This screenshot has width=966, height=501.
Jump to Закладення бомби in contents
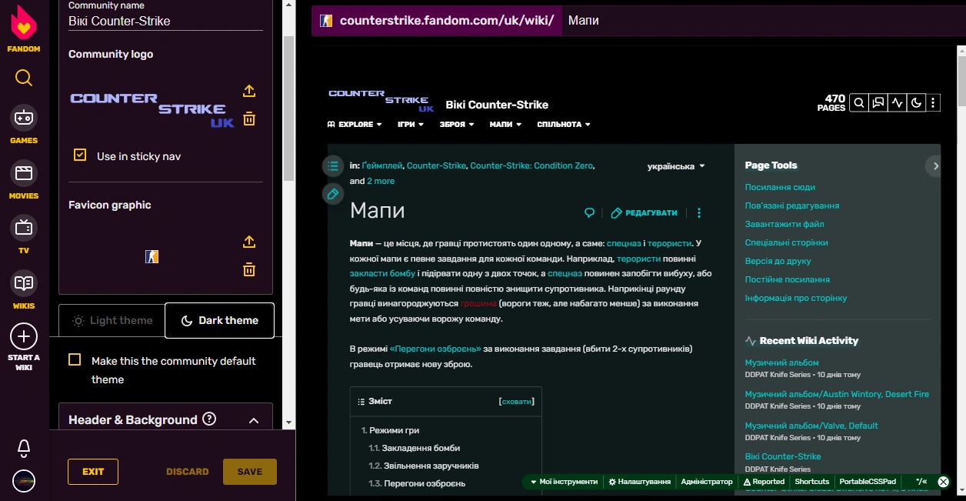pos(421,448)
